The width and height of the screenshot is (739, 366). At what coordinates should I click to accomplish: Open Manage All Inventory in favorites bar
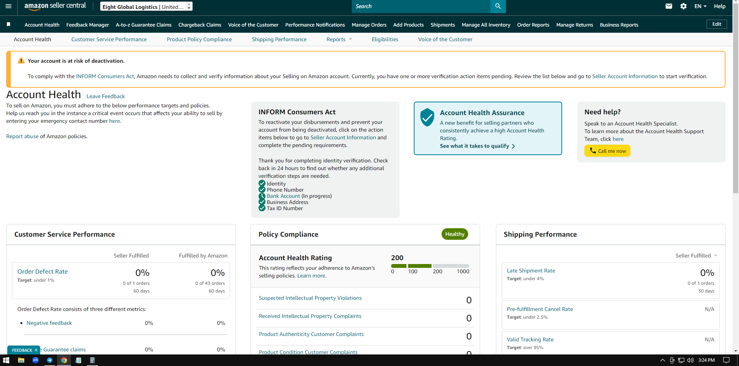click(486, 25)
